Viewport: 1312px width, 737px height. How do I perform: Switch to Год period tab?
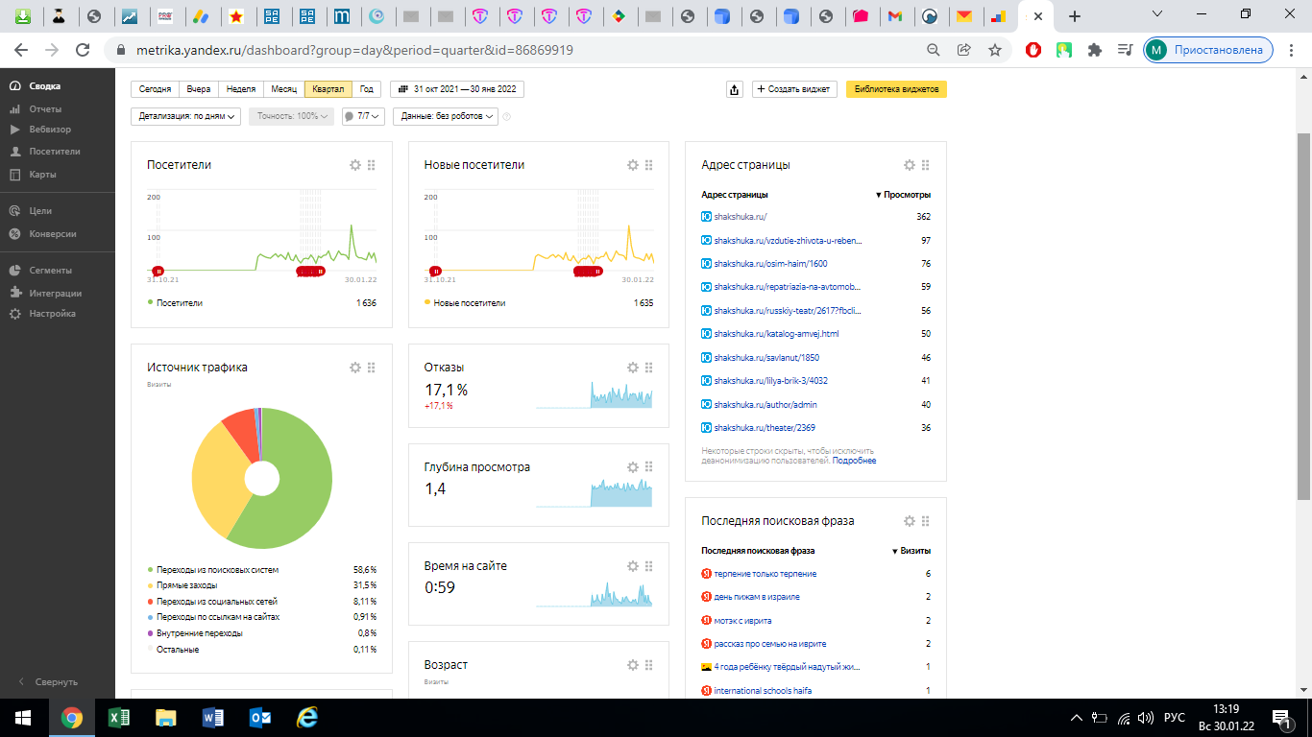click(x=366, y=89)
